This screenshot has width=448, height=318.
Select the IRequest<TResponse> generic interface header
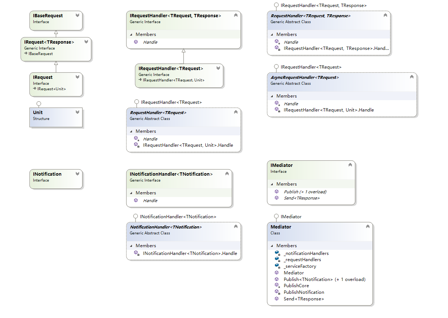coord(49,42)
